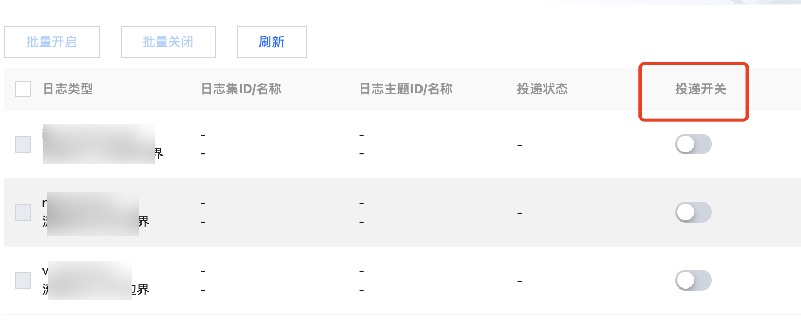Click the first row's log type name

pos(100,144)
